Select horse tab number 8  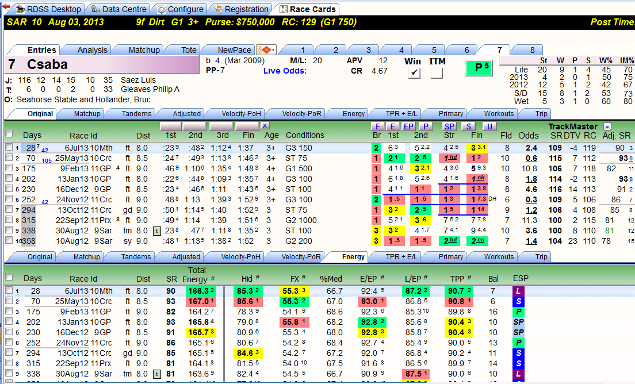click(x=532, y=50)
